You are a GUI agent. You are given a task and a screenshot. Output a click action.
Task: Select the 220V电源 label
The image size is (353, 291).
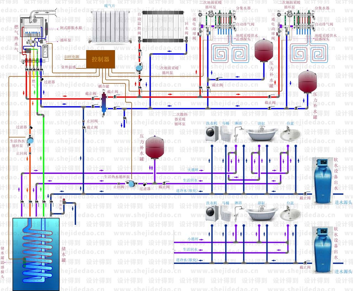pos(72,57)
